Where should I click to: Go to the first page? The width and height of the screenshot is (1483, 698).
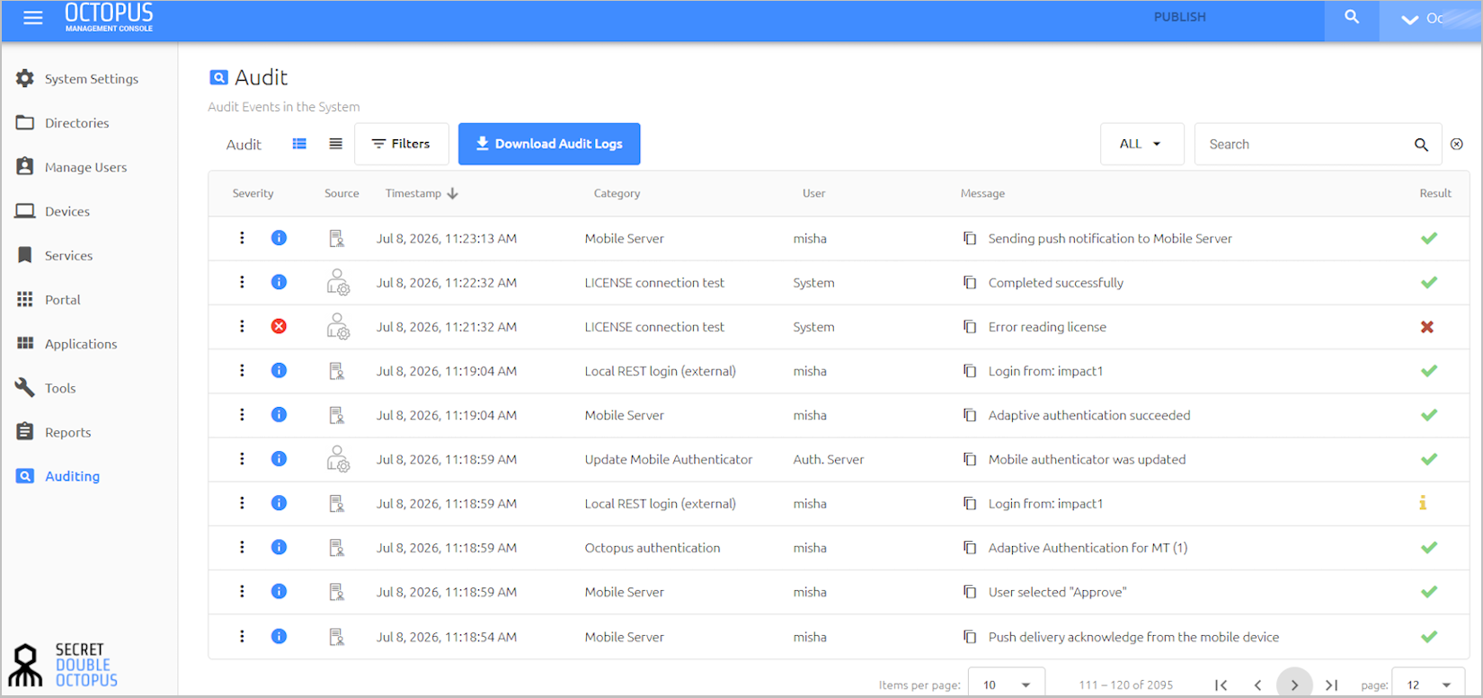pyautogui.click(x=1221, y=685)
